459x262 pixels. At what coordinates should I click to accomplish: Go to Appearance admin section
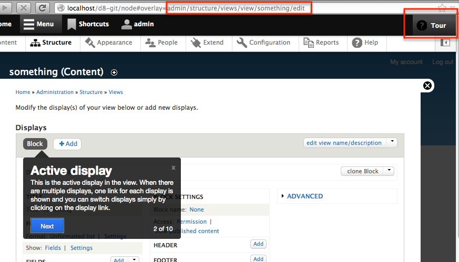point(109,43)
